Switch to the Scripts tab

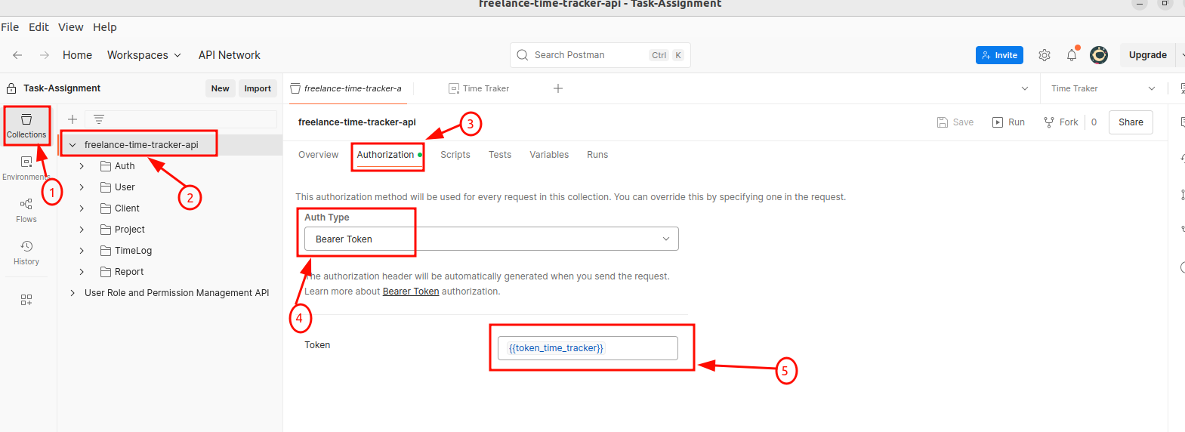tap(455, 155)
